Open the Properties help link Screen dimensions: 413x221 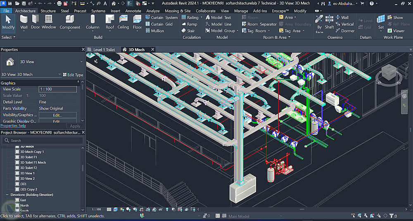coord(13,126)
